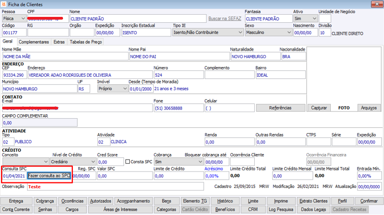The width and height of the screenshot is (384, 215).
Task: Click the Capturar photo button
Action: coord(319,108)
